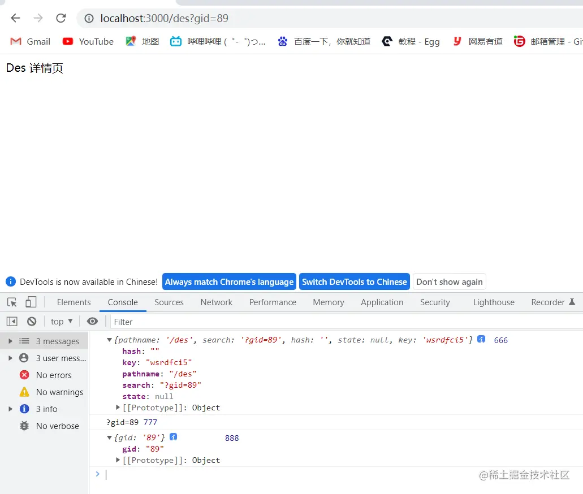Viewport: 583px width, 494px height.
Task: Click the key: "wsrdfci5" property row
Action: (x=157, y=362)
